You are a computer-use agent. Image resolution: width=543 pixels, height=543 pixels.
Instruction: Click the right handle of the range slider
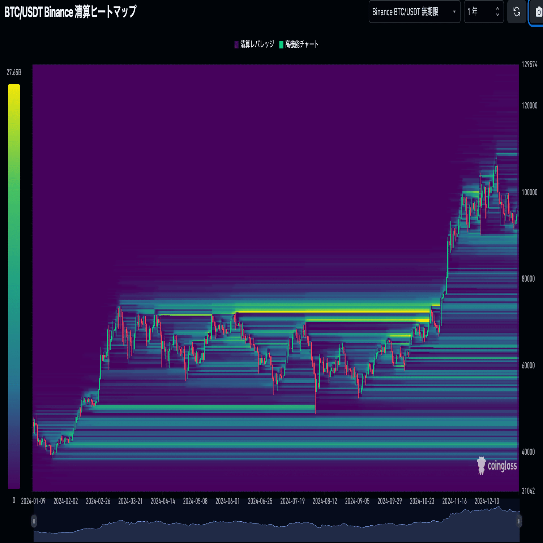click(x=519, y=521)
